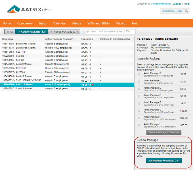Show All companies filter tab

(10, 31)
